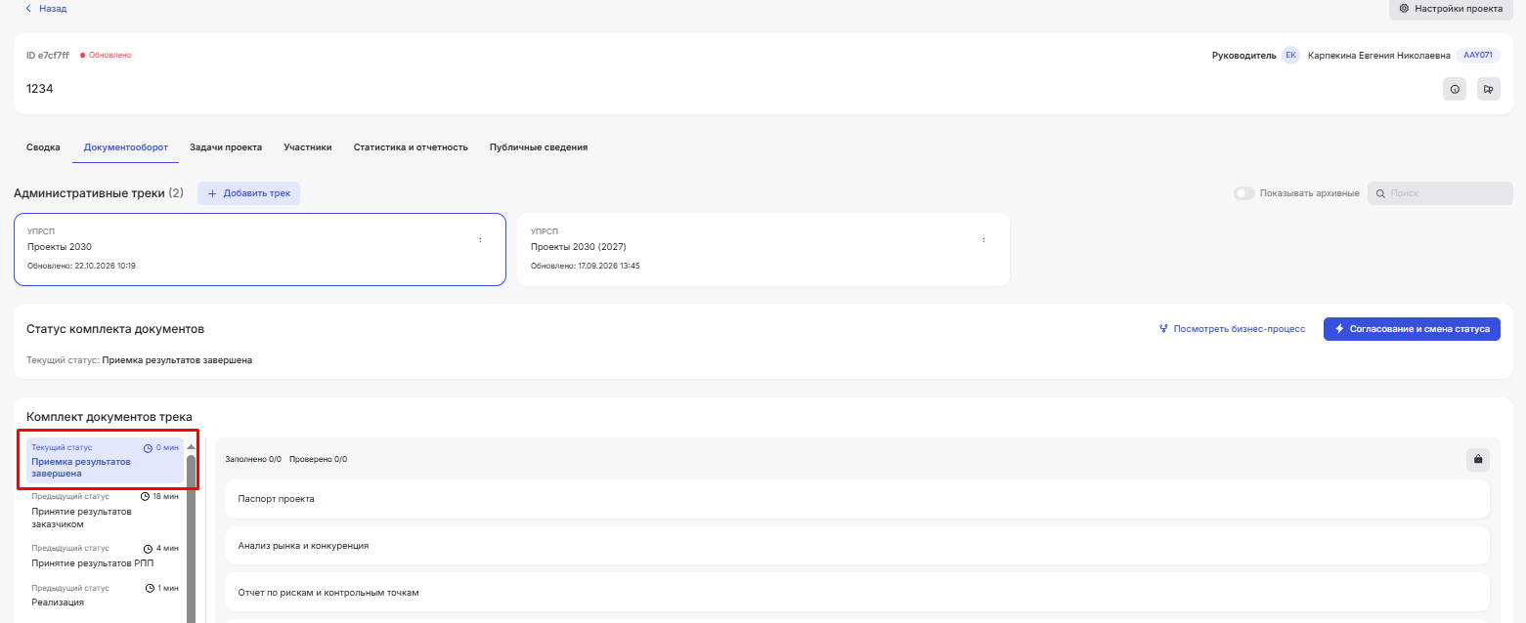The image size is (1526, 623).
Task: Switch to Публичные сведения tab
Action: point(539,147)
